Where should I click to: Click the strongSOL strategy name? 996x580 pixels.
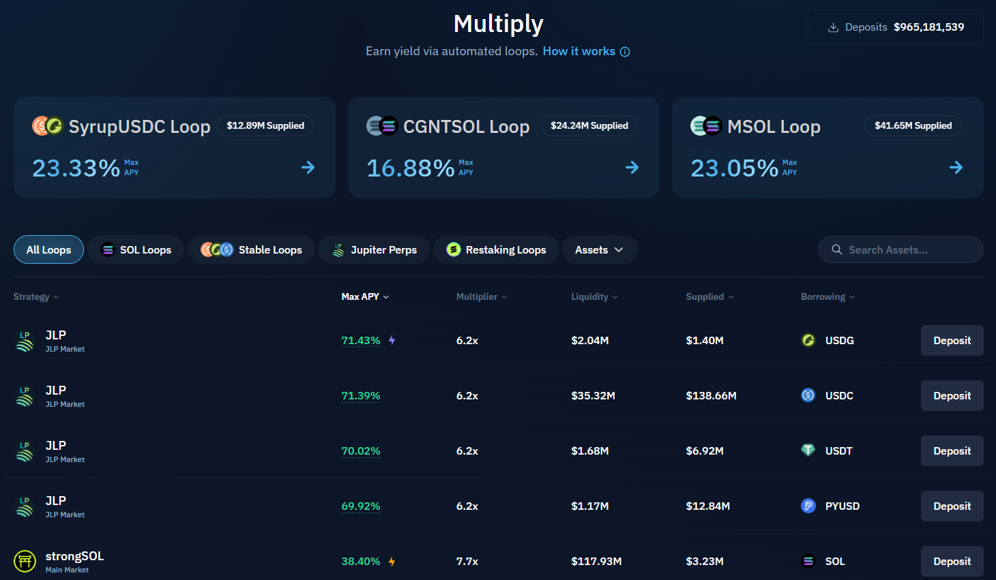(x=74, y=556)
